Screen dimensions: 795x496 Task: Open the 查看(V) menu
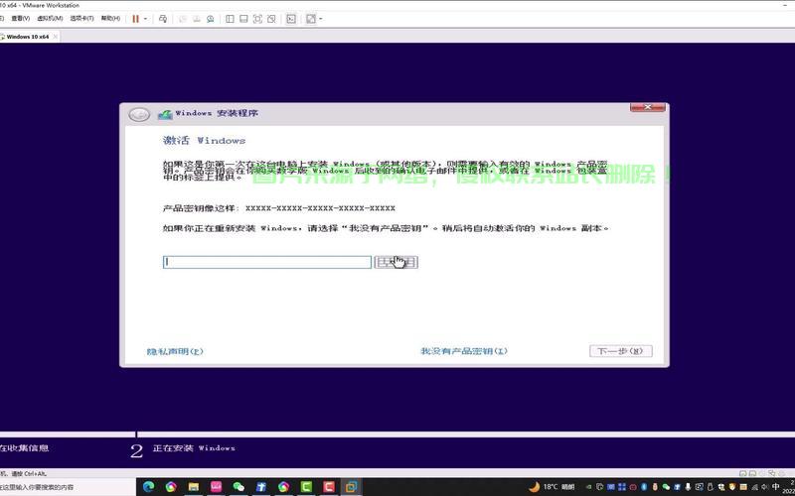[x=20, y=18]
